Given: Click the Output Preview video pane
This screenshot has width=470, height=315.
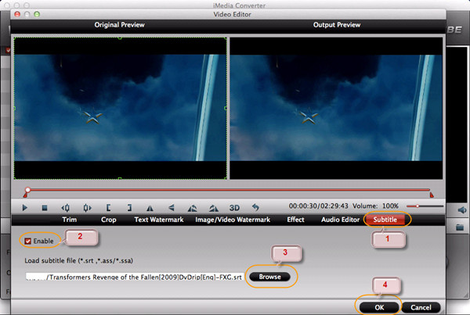Looking at the screenshot, I should (336, 109).
